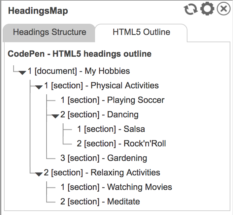Image resolution: width=233 pixels, height=215 pixels.
Task: Select the Physical Activities heading
Action: [x=101, y=85]
